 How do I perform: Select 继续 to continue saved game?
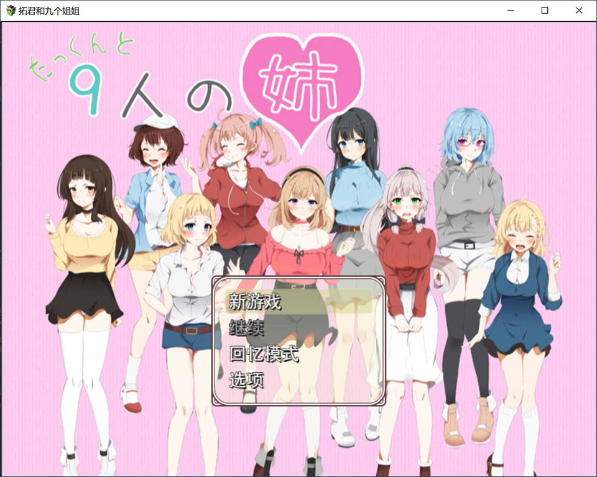coord(246,327)
